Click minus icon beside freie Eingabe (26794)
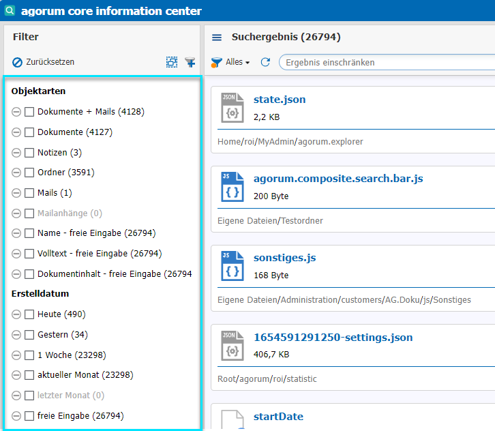495x431 pixels. 16,416
